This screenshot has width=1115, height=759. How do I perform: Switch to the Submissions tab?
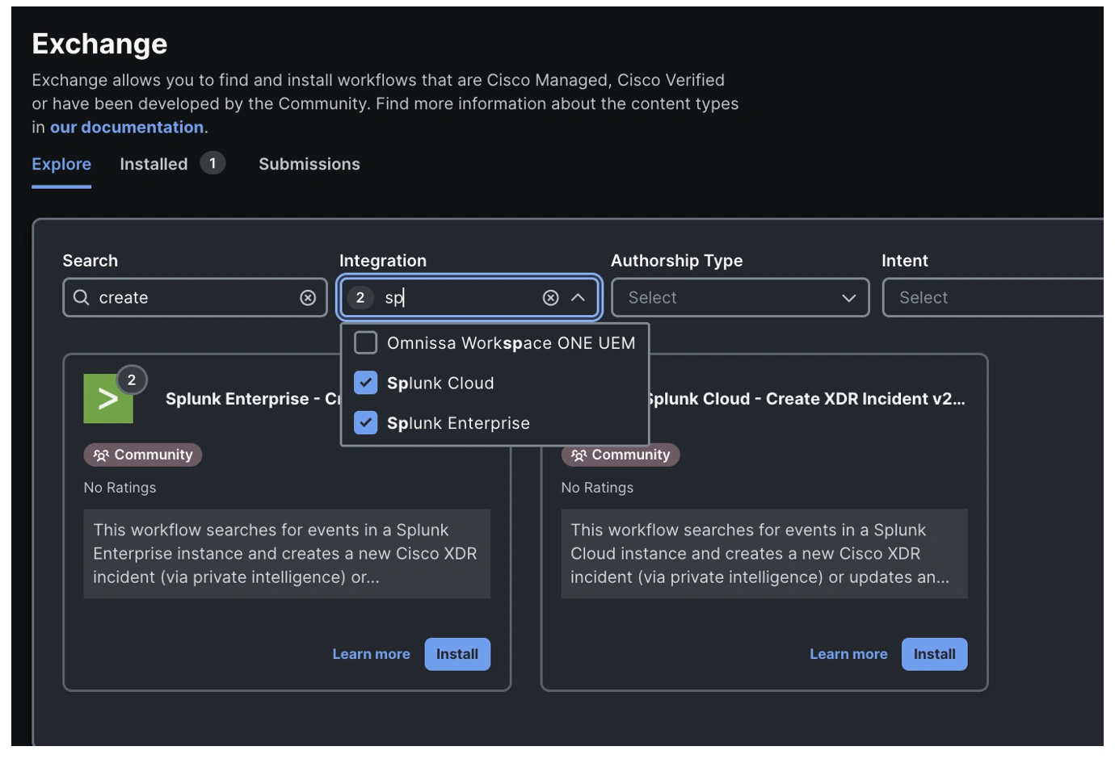(x=309, y=163)
